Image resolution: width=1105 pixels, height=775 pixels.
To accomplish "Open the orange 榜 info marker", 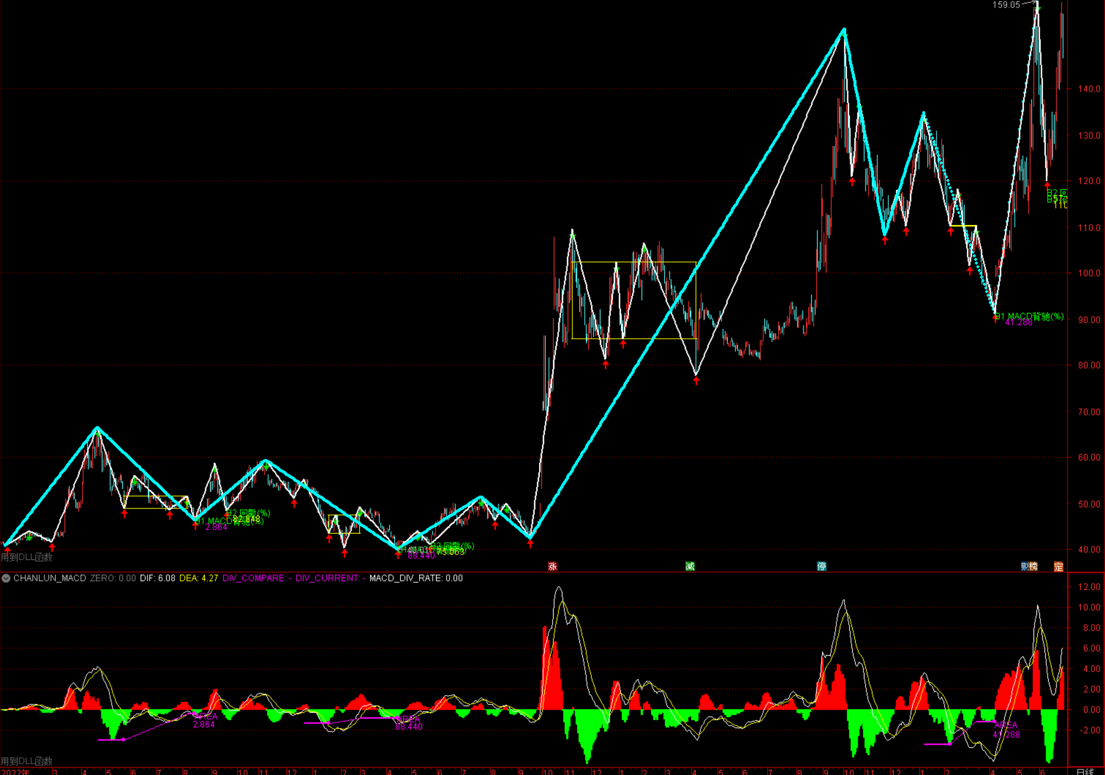I will click(1033, 566).
